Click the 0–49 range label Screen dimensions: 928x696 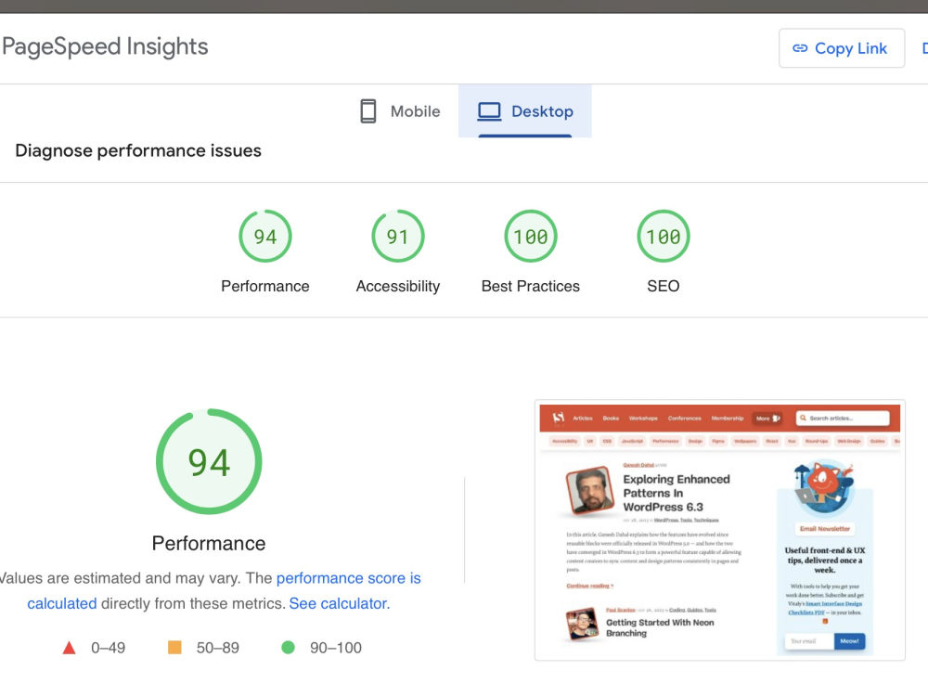pyautogui.click(x=109, y=648)
